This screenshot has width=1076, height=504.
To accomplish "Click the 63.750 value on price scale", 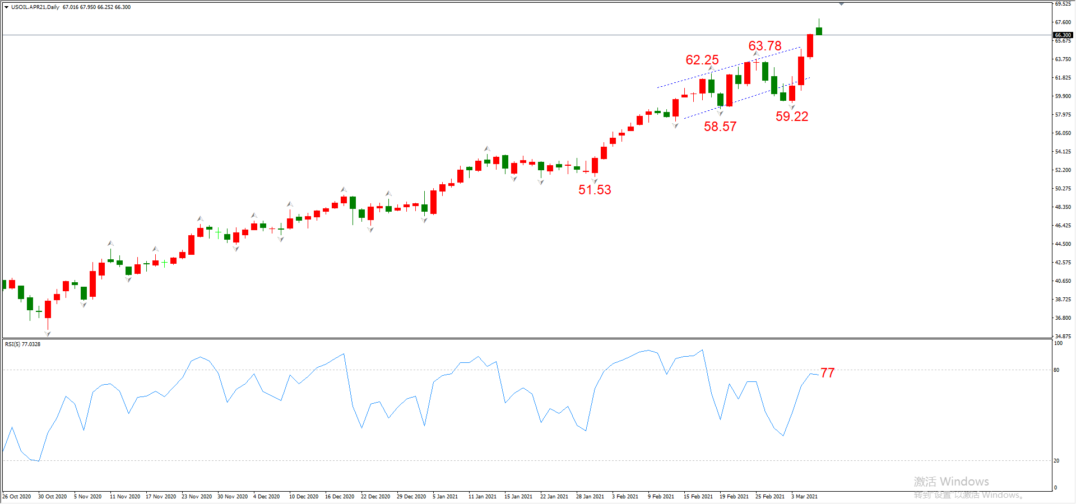I will 1063,59.
